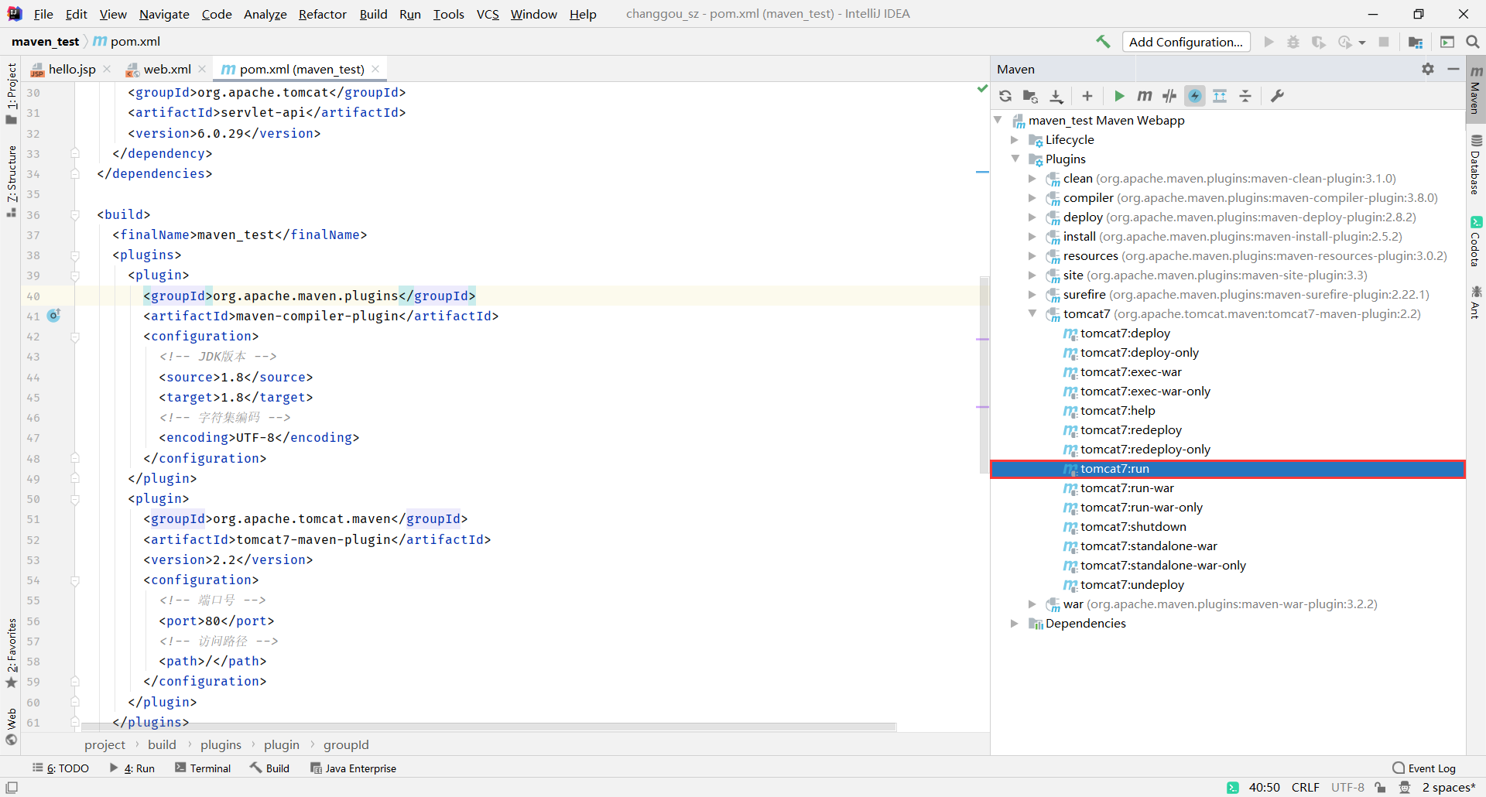Show Maven dependencies diagram icon

pyautogui.click(x=1220, y=96)
